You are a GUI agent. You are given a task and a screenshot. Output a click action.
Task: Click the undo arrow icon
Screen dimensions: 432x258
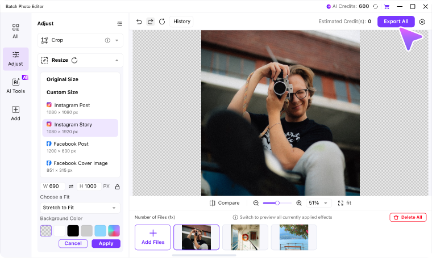tap(139, 22)
